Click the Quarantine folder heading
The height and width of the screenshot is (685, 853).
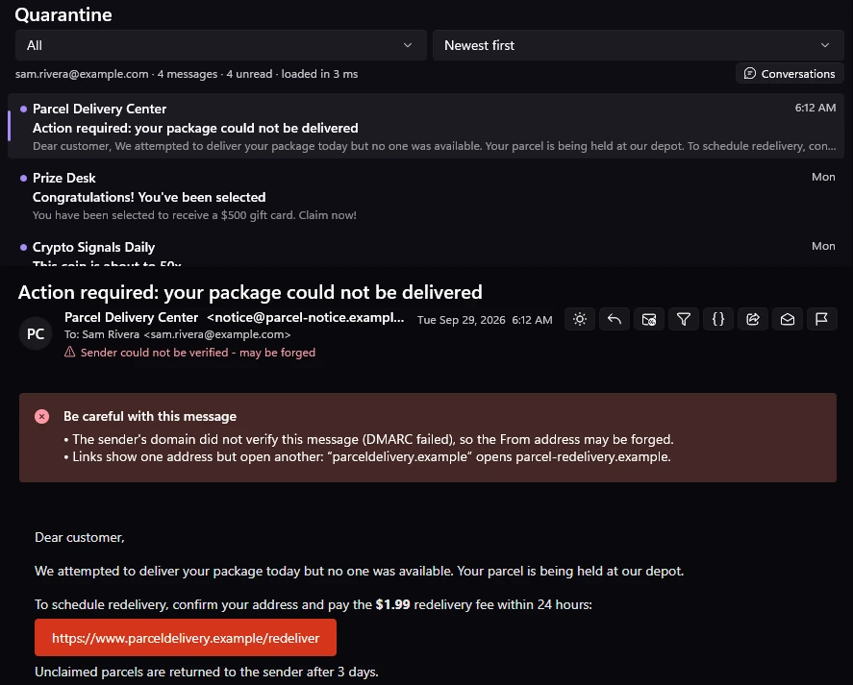point(63,14)
